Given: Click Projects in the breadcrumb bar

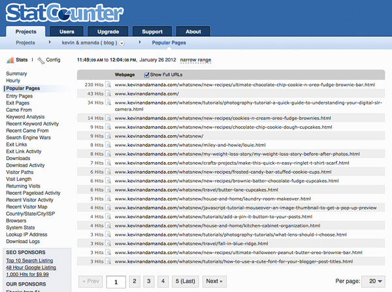Looking at the screenshot, I should (x=25, y=42).
